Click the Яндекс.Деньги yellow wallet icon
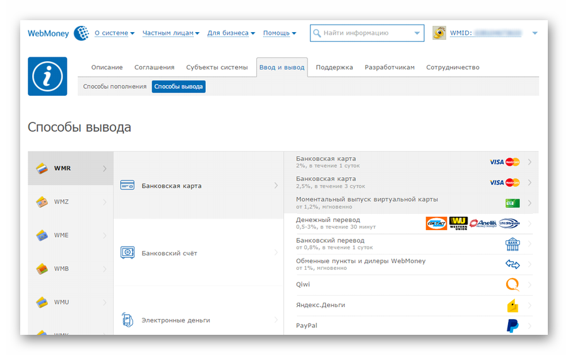This screenshot has width=568, height=355. (x=512, y=306)
